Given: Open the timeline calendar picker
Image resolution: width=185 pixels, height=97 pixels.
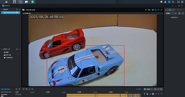Looking at the screenshot, I should pyautogui.click(x=26, y=89).
